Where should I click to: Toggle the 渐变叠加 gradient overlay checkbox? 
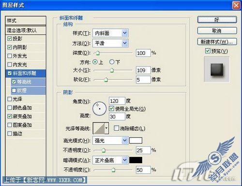pyautogui.click(x=10, y=116)
